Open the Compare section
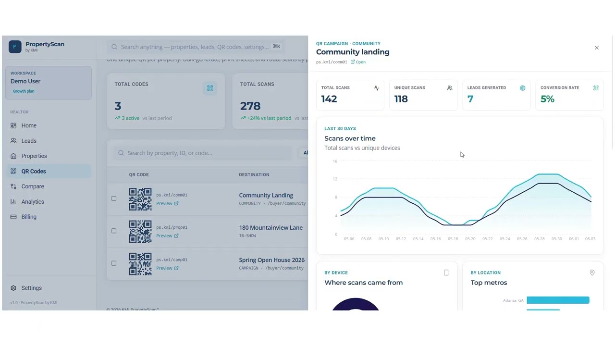The height and width of the screenshot is (346, 615). point(49,186)
